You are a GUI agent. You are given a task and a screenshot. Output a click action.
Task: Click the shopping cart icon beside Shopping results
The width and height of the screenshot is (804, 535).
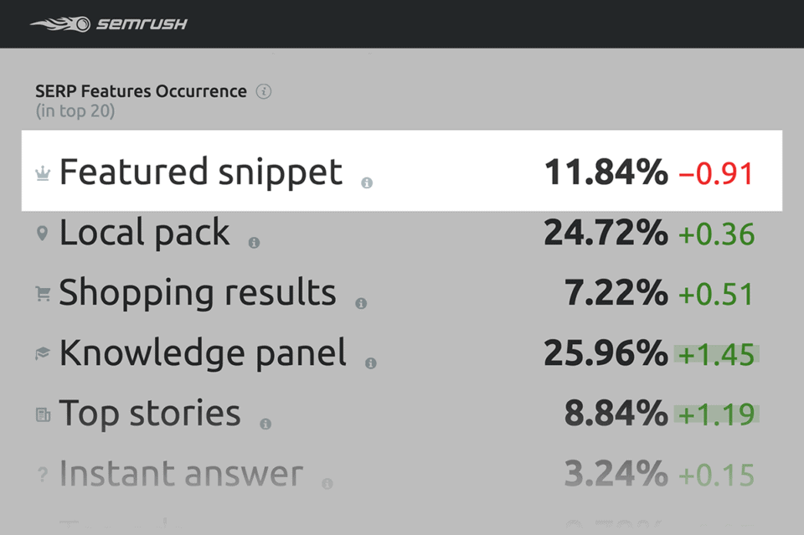tap(41, 293)
